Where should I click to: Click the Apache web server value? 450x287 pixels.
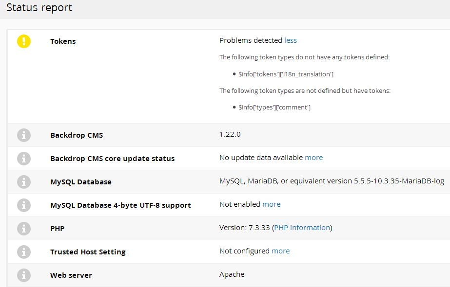[232, 274]
